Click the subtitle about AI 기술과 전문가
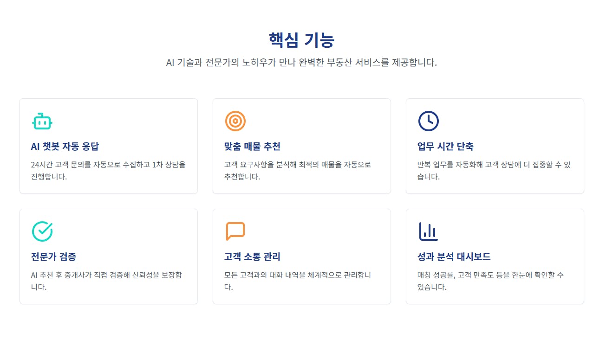 [x=302, y=62]
